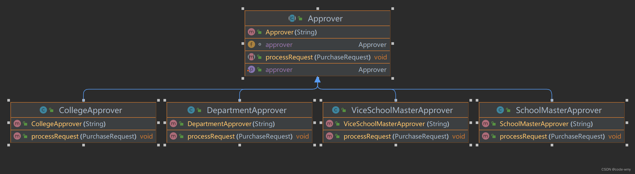Viewport: 635px width, 174px height.
Task: Select the DepartmentApprover(String) constructor
Action: pos(231,124)
